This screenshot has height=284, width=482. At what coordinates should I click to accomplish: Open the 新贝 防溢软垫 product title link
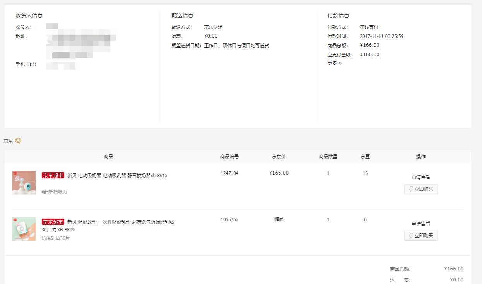point(120,222)
